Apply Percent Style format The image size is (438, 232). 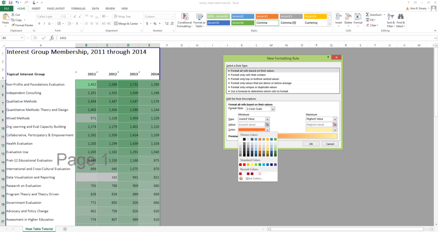click(155, 23)
